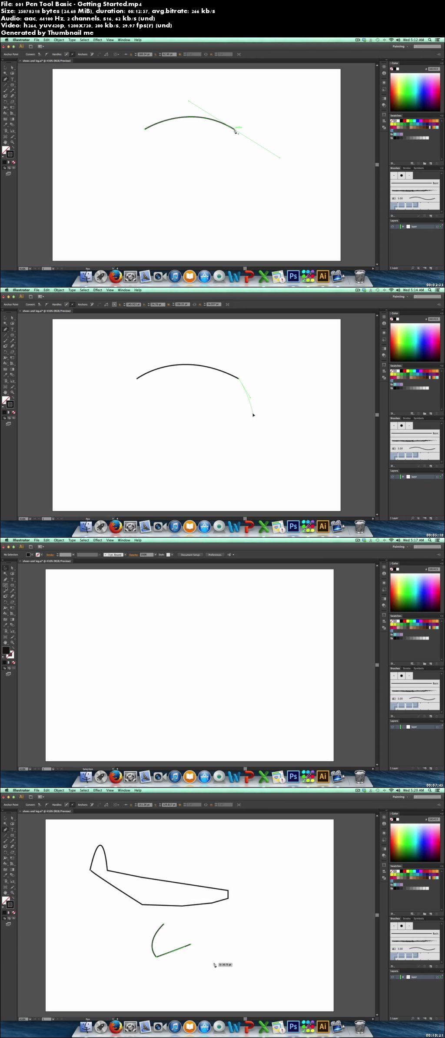The height and width of the screenshot is (1038, 445).
Task: Choose the Eyedropper tool in the 5:14 AM frame
Action: tap(5, 375)
